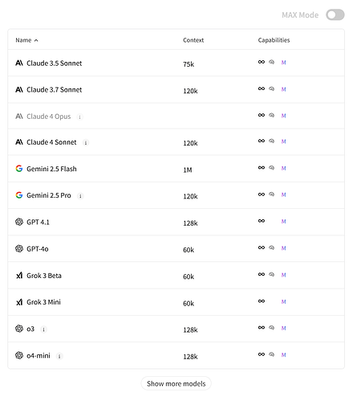
Task: Click the Show more models button
Action: pos(176,383)
